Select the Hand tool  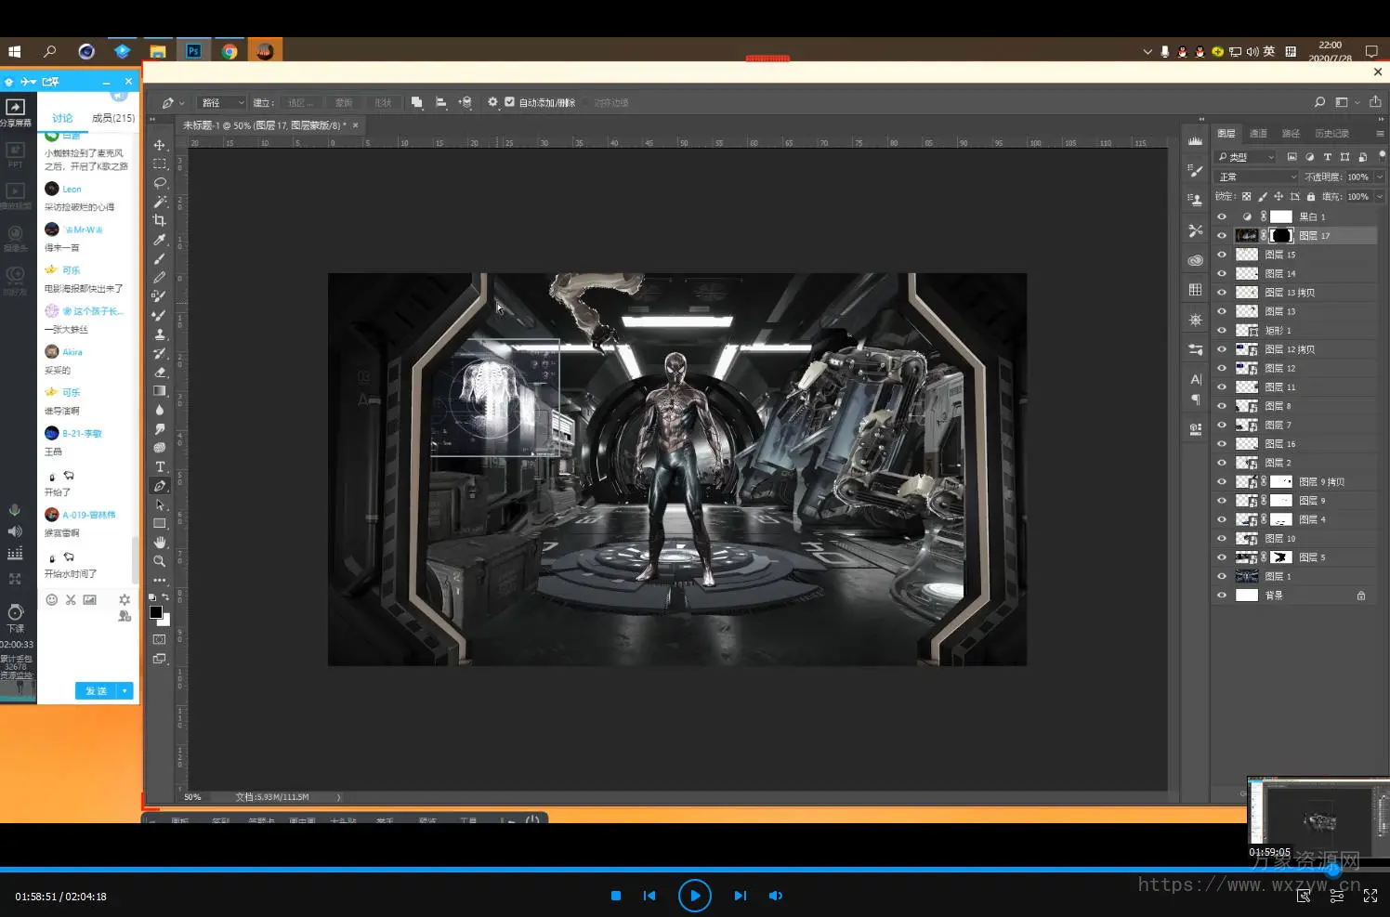point(160,542)
